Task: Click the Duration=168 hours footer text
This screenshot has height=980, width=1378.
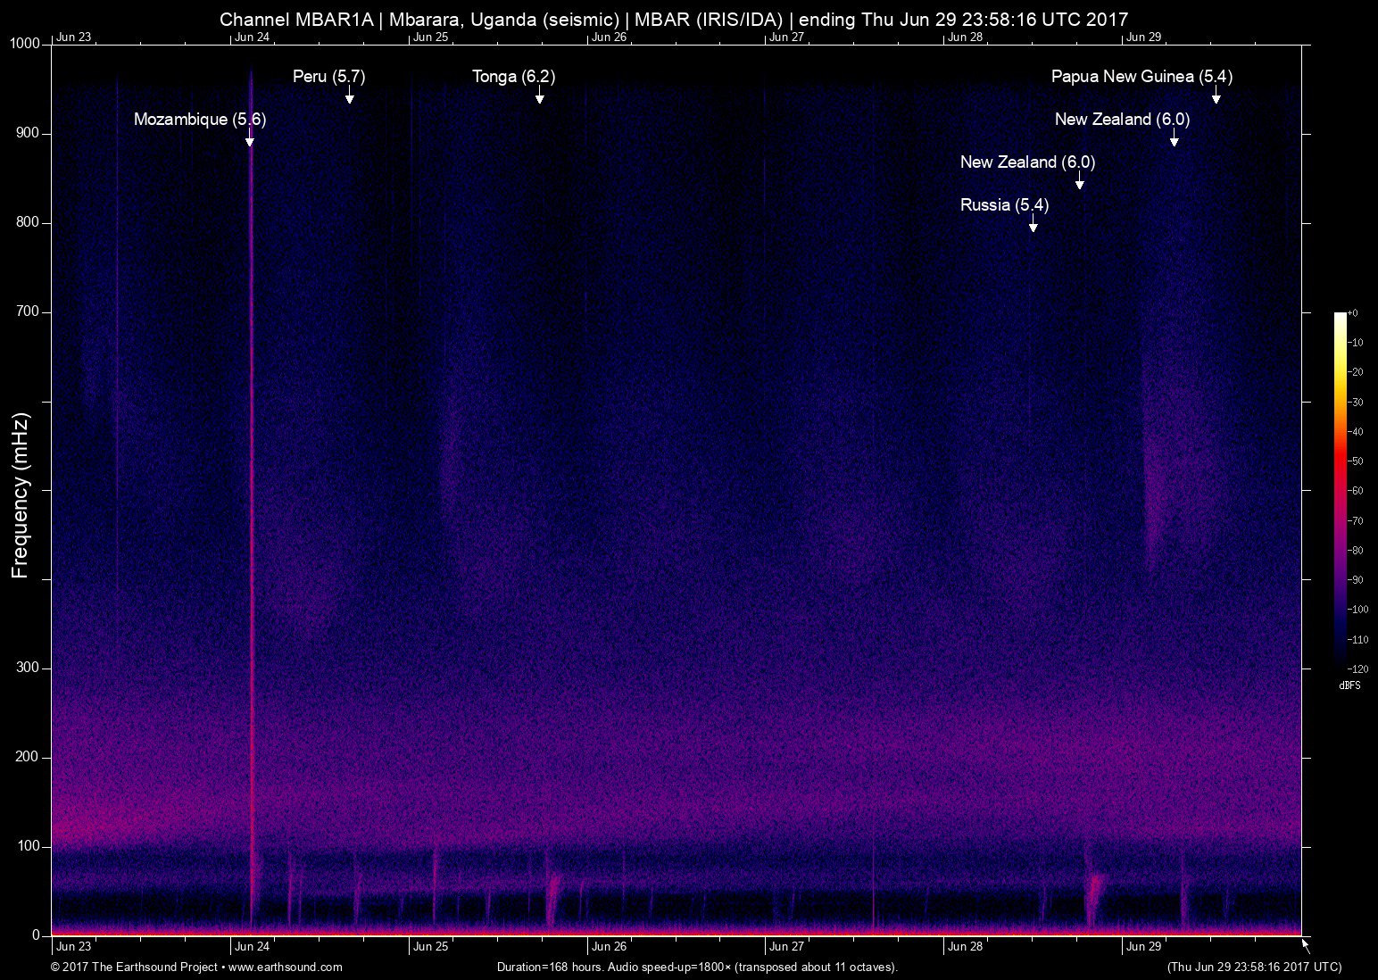Action: click(x=696, y=967)
